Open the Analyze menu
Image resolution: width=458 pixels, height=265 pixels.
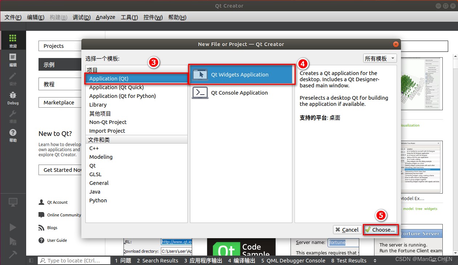point(105,17)
